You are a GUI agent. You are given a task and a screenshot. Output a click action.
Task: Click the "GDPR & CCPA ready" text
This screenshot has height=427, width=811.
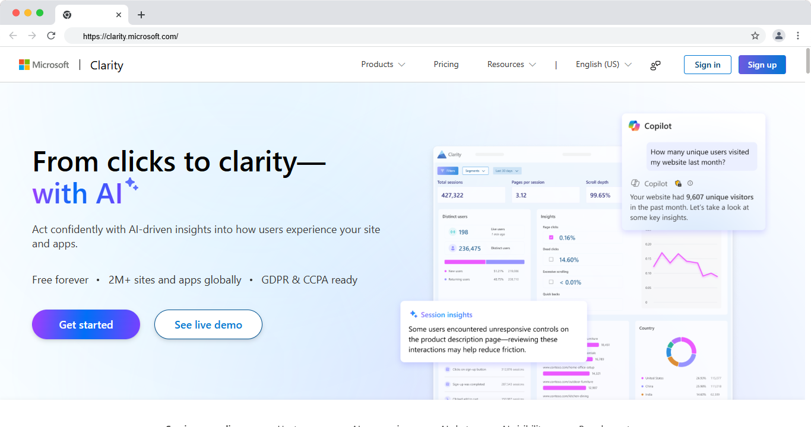(309, 280)
